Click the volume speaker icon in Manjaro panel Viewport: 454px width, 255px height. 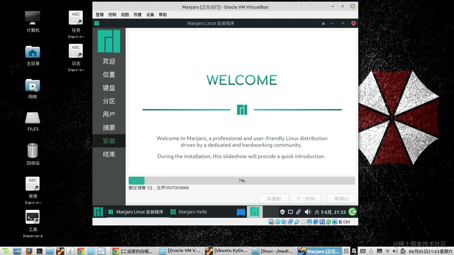[308, 212]
